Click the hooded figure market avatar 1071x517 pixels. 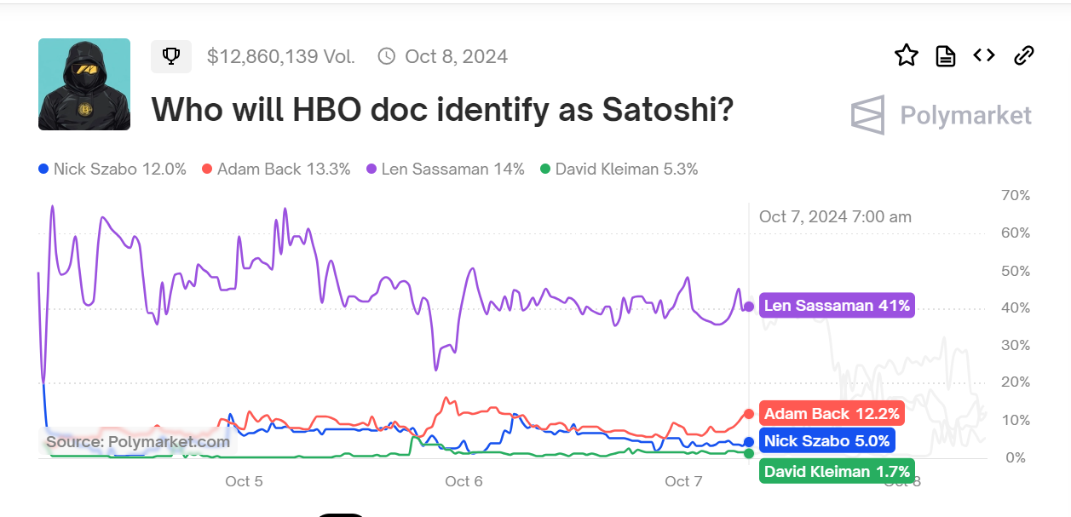(83, 84)
